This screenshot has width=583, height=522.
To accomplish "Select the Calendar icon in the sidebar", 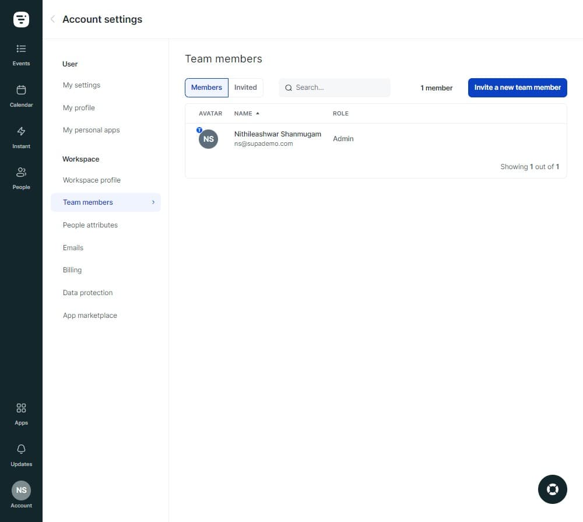I will tap(21, 96).
